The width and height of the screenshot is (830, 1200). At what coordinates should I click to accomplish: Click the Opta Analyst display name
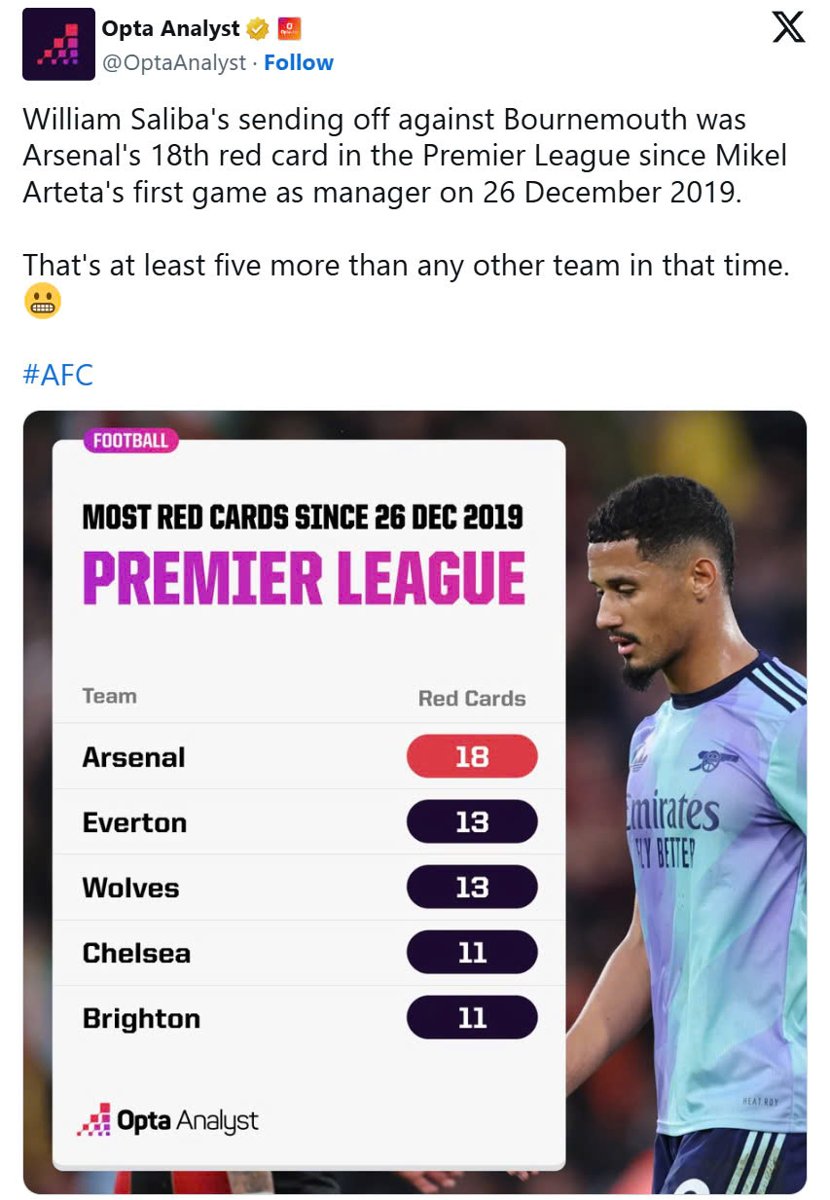[x=170, y=29]
